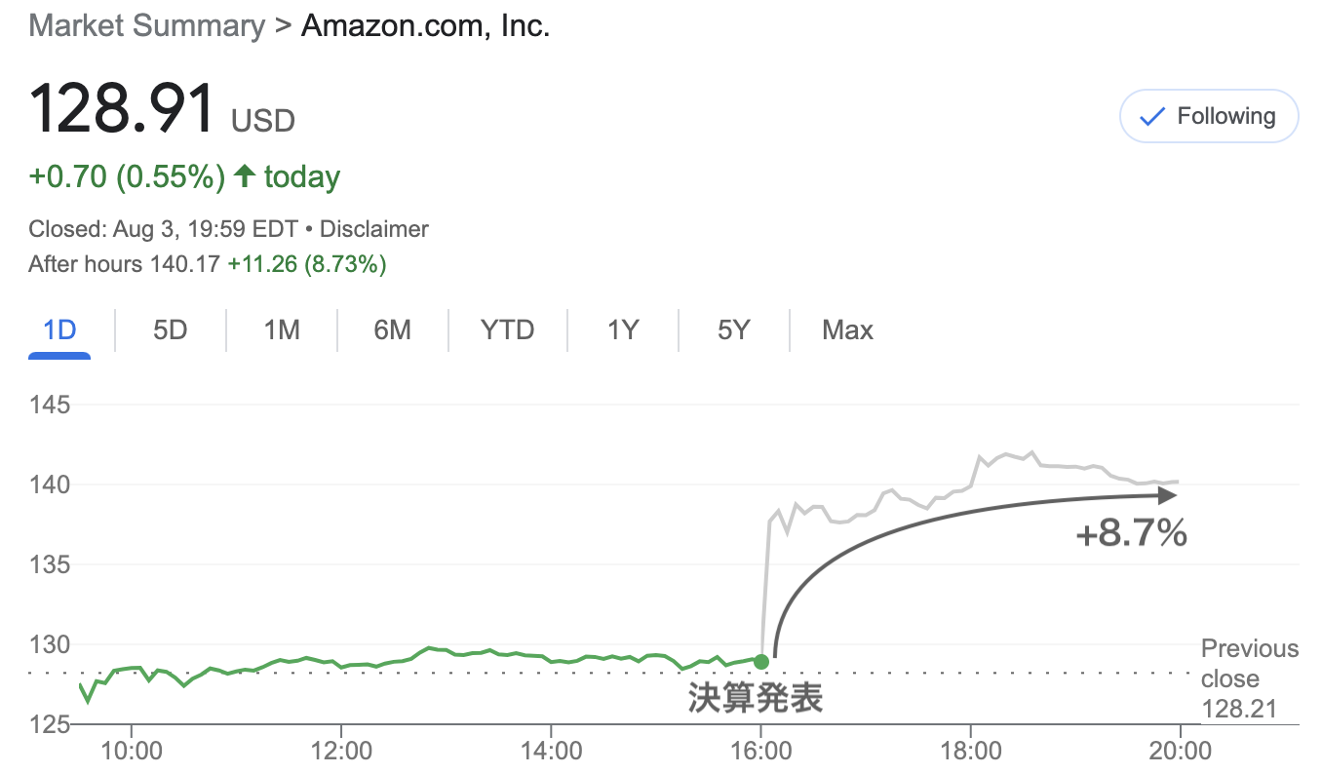
Task: Show the 1Y chart range
Action: tap(622, 330)
